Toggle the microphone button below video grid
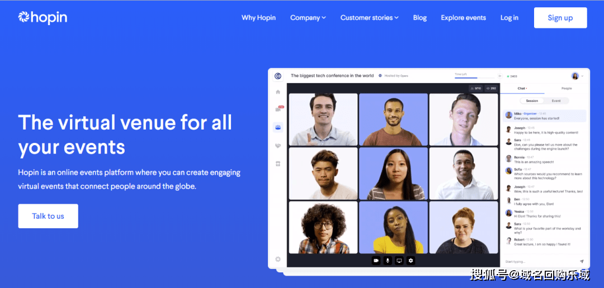Screen dimensions: 604x288 pos(388,261)
